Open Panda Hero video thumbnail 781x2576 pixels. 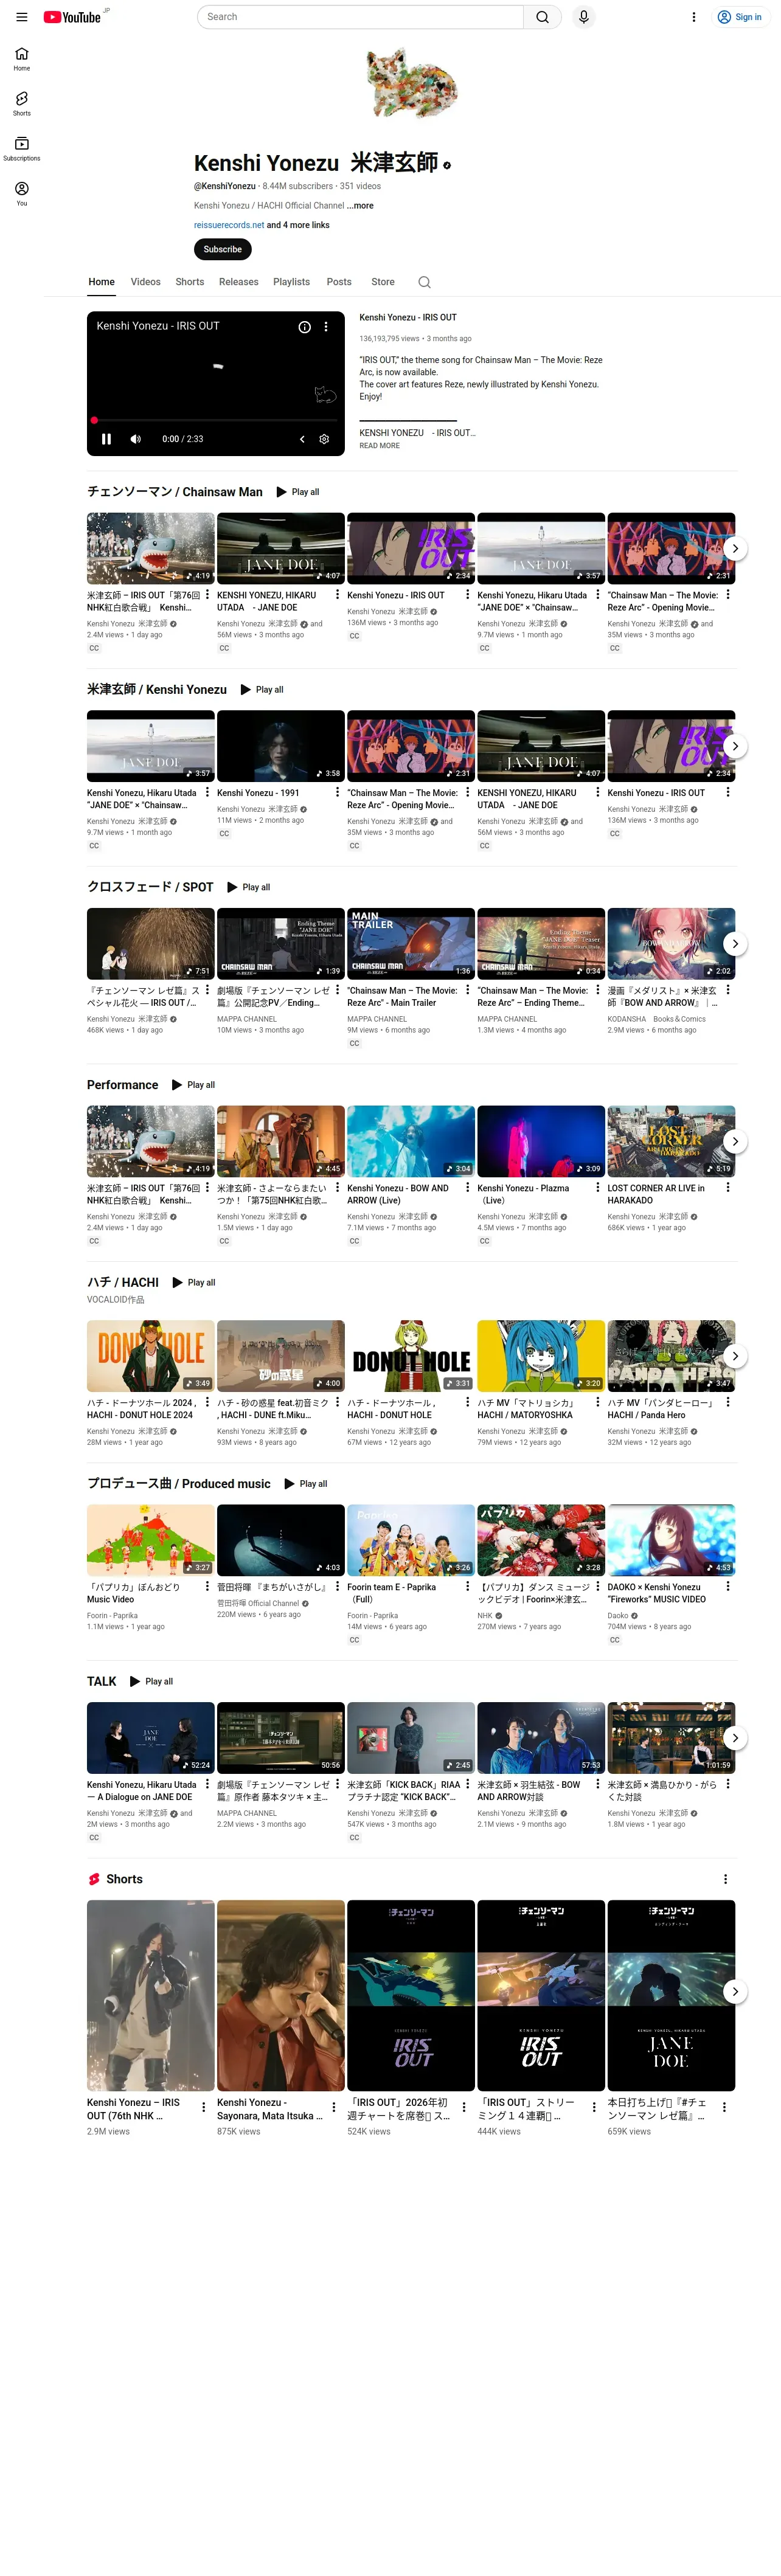[671, 1357]
